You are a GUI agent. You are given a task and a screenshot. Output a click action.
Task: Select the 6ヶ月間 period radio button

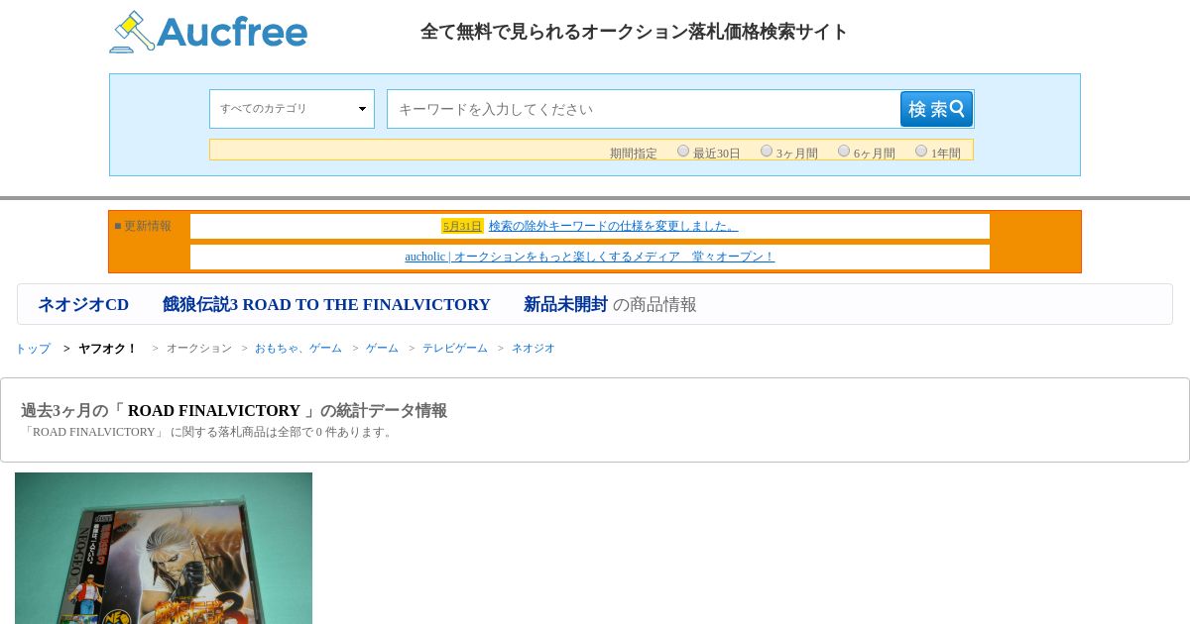(x=844, y=151)
